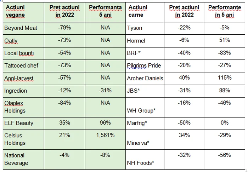This screenshot has height=172, width=248.
Task: Click the Oatly company name cell
Action: [23, 41]
